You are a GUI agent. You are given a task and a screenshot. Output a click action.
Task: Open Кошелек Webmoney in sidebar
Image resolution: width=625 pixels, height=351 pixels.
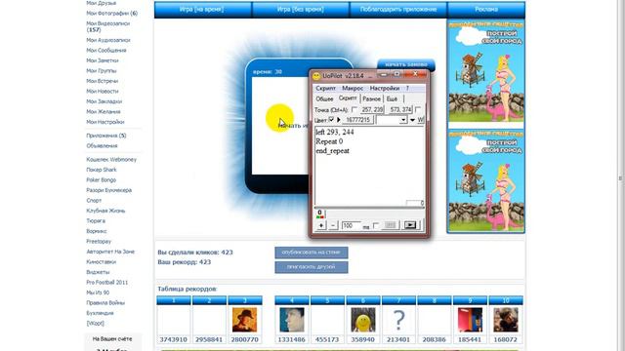pyautogui.click(x=111, y=160)
